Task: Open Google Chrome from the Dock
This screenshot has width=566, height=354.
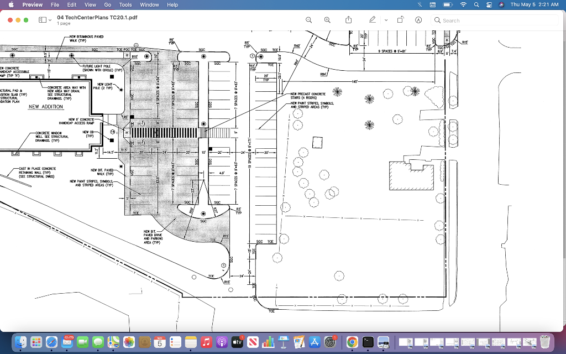Action: tap(352, 342)
